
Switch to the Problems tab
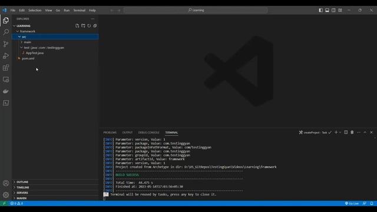point(110,132)
